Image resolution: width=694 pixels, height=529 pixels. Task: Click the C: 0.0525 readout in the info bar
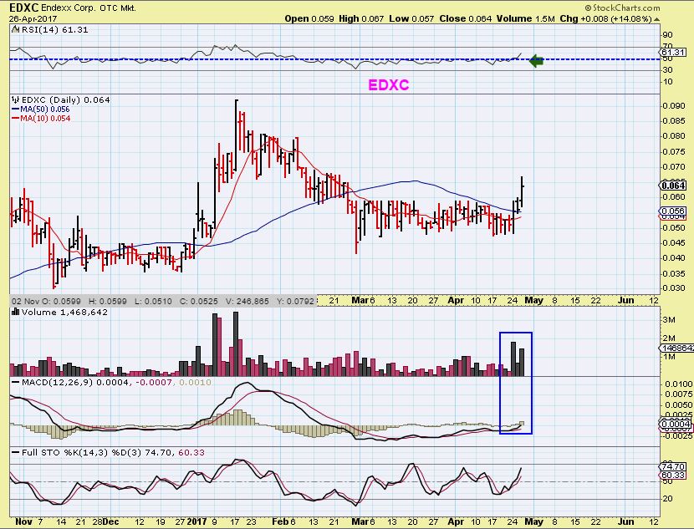click(x=199, y=301)
